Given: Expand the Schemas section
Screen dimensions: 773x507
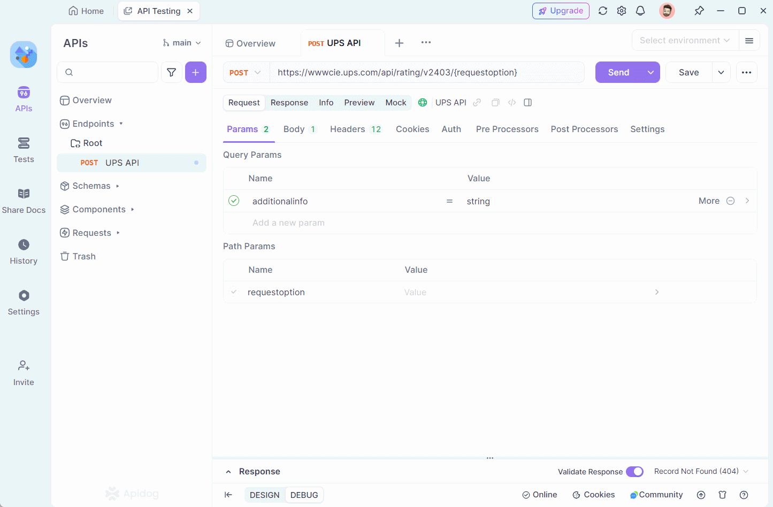Looking at the screenshot, I should click(118, 186).
